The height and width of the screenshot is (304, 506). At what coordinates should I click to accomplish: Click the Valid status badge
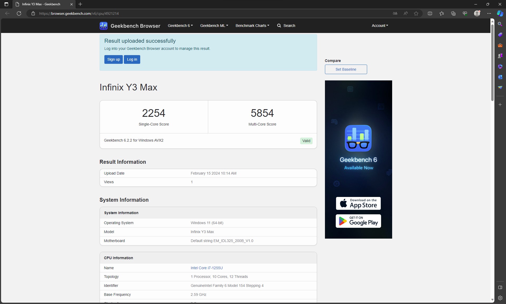point(306,141)
